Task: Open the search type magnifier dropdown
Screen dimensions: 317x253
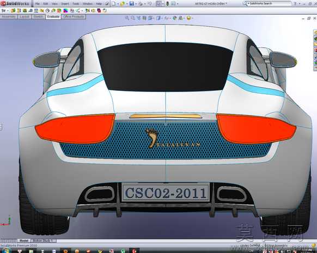Action: pos(246,3)
